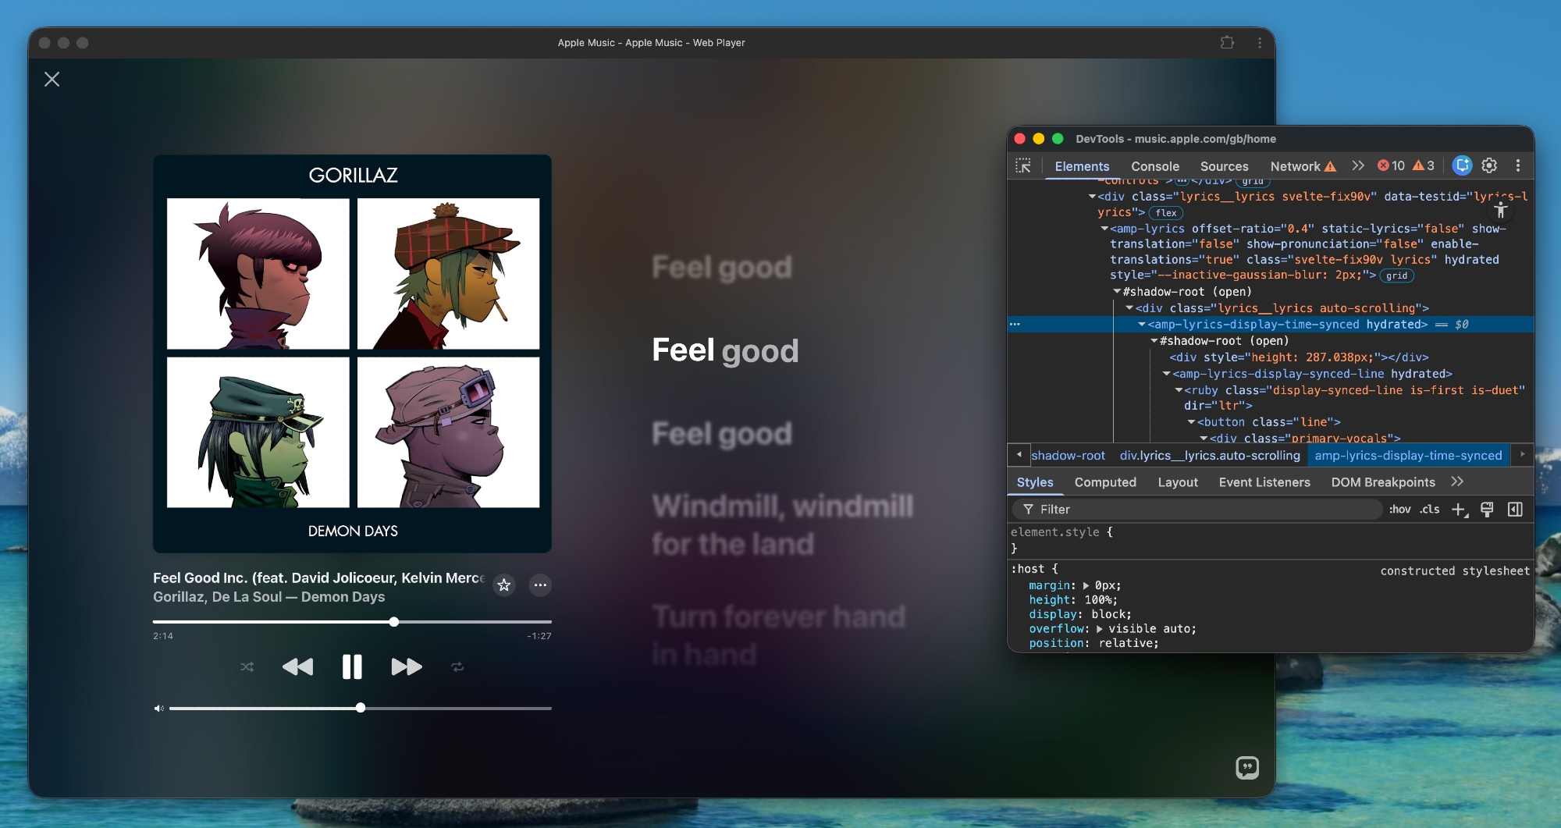The height and width of the screenshot is (828, 1561).
Task: Switch to the Console tab
Action: (1154, 166)
